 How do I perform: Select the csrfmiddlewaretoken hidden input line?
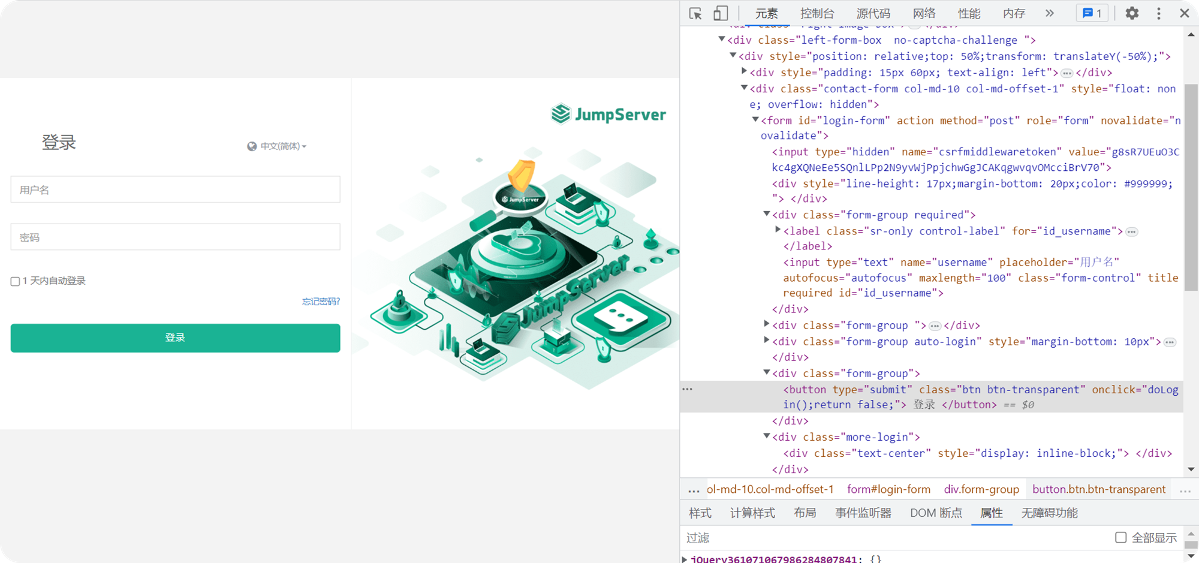click(x=975, y=159)
